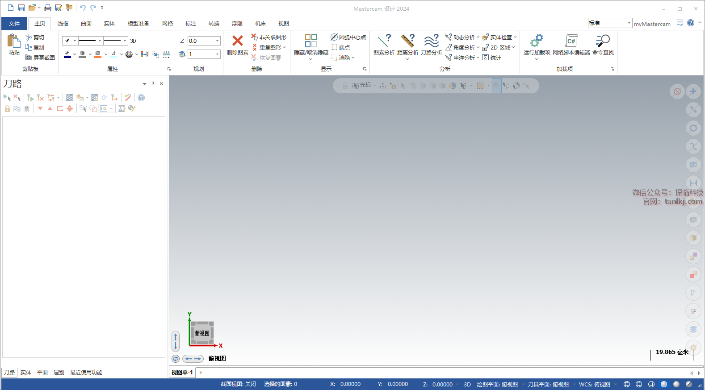Switch to the 线框 ribbon tab
This screenshot has height=390, width=705.
(63, 24)
